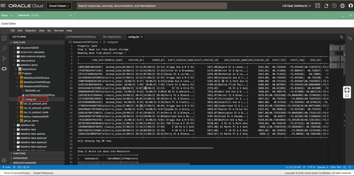354x176 pixels.
Task: Open the Go menu
Action: tap(49, 31)
